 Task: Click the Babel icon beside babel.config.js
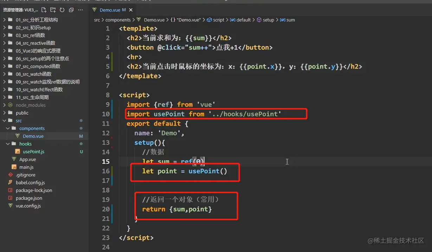11,182
